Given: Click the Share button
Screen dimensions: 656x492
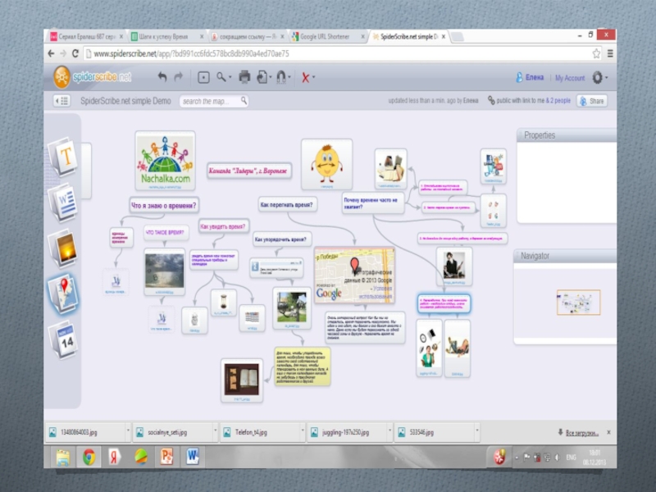Looking at the screenshot, I should point(592,101).
